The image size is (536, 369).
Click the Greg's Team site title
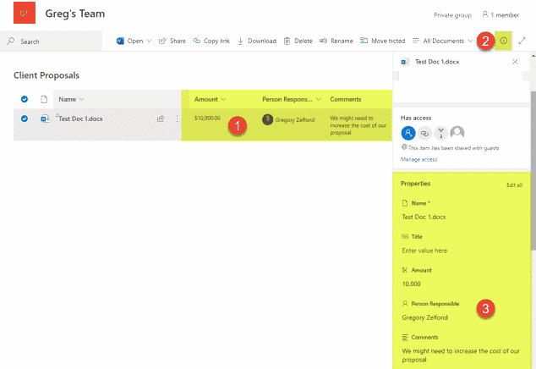pos(75,14)
